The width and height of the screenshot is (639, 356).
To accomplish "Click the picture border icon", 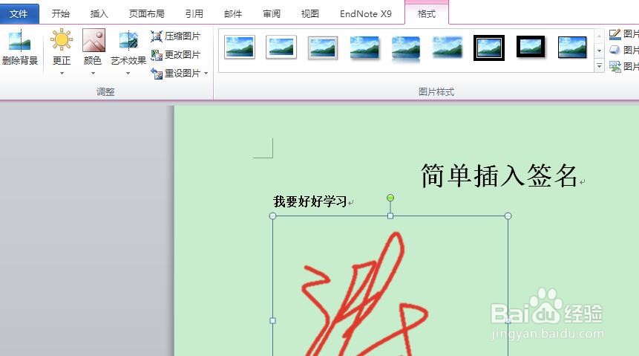I will 615,34.
